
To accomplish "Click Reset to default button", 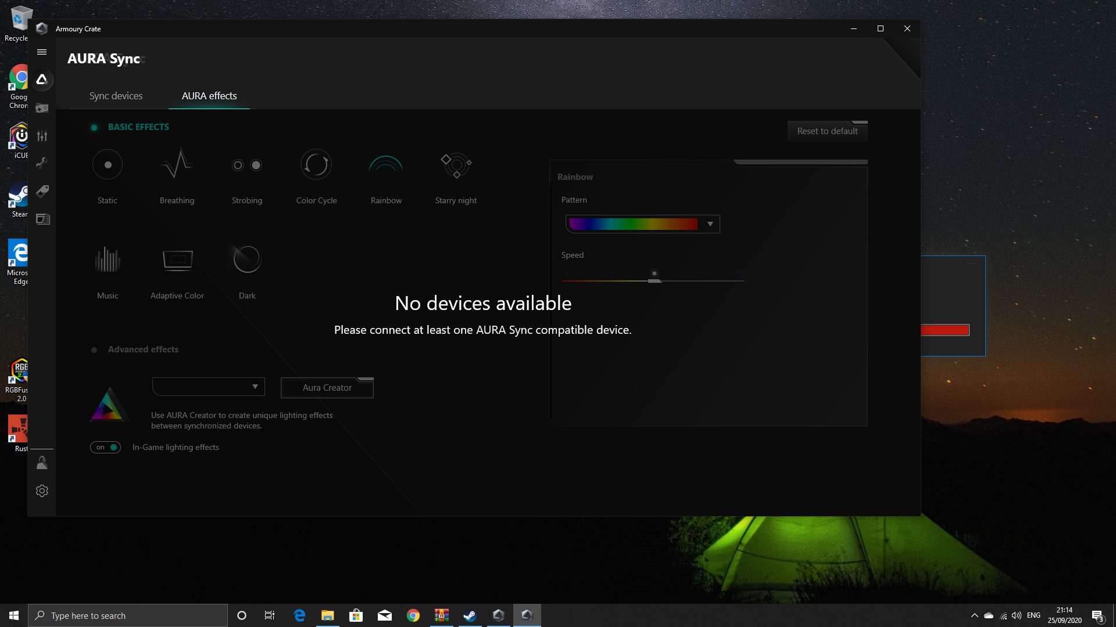I will tap(827, 131).
